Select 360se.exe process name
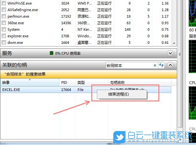196x145 pixels. (x=16, y=23)
